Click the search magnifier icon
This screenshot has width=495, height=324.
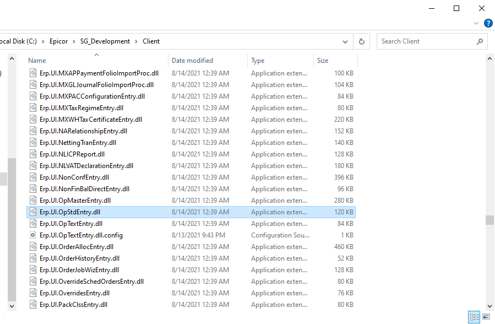click(x=480, y=41)
